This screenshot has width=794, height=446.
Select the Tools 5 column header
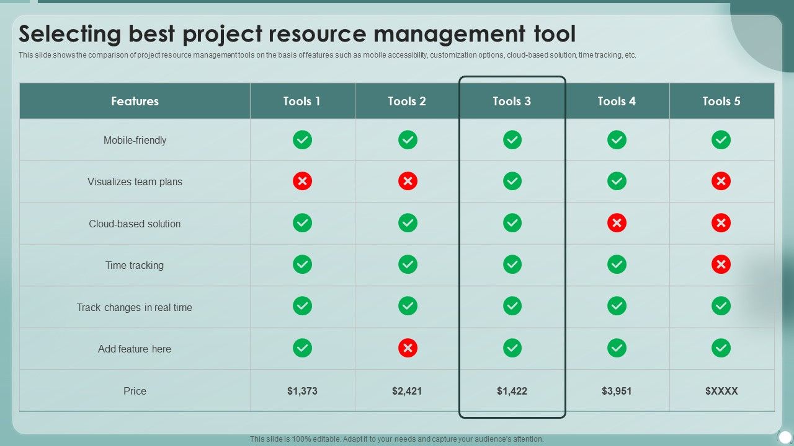[721, 101]
